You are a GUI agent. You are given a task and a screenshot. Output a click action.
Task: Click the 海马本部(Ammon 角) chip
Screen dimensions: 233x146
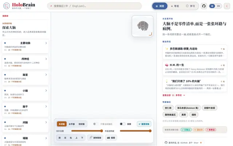point(188,108)
